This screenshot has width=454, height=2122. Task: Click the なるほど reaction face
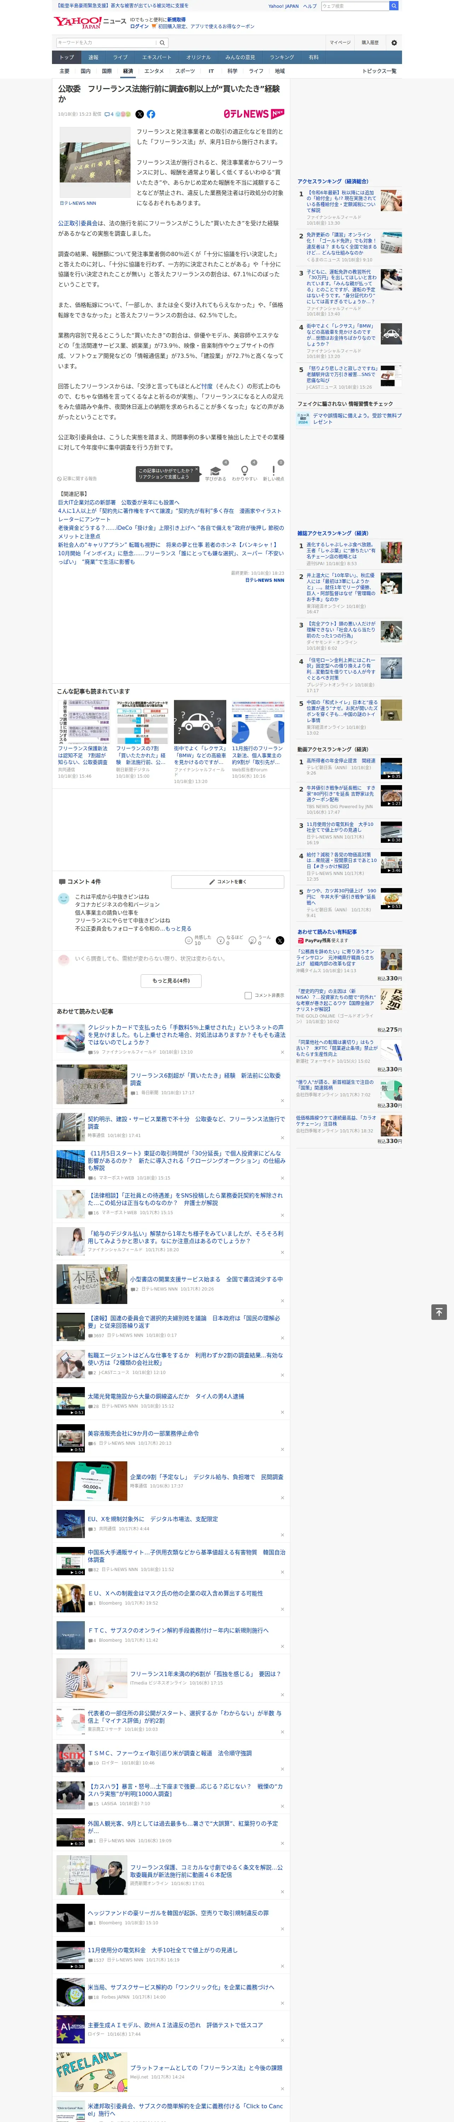click(221, 940)
